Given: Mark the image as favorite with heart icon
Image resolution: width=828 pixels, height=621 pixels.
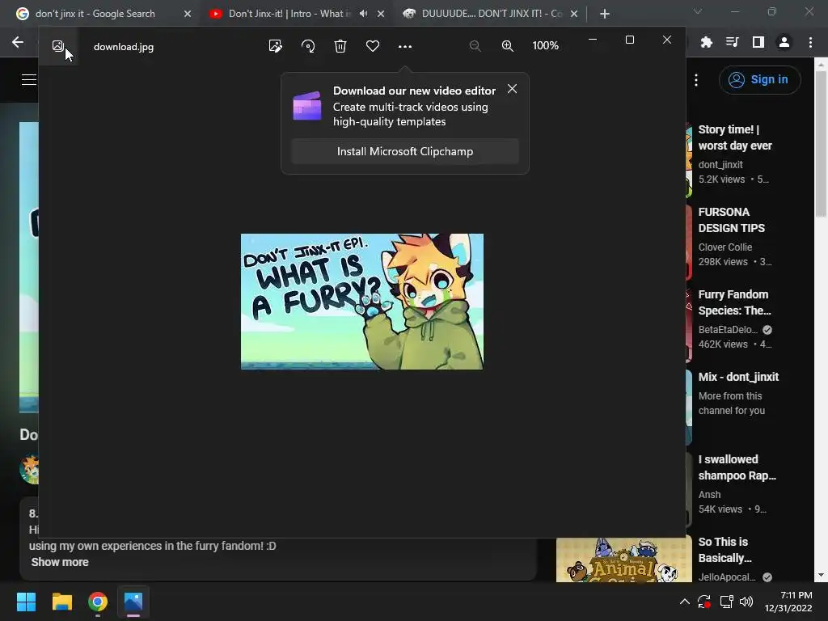Looking at the screenshot, I should [x=373, y=46].
